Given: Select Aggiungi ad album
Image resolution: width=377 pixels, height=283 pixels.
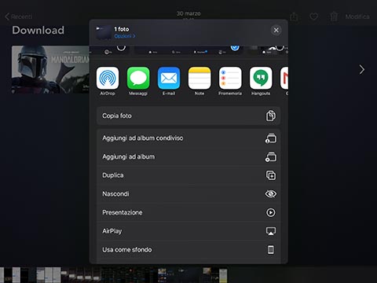Looking at the screenshot, I should pos(188,156).
